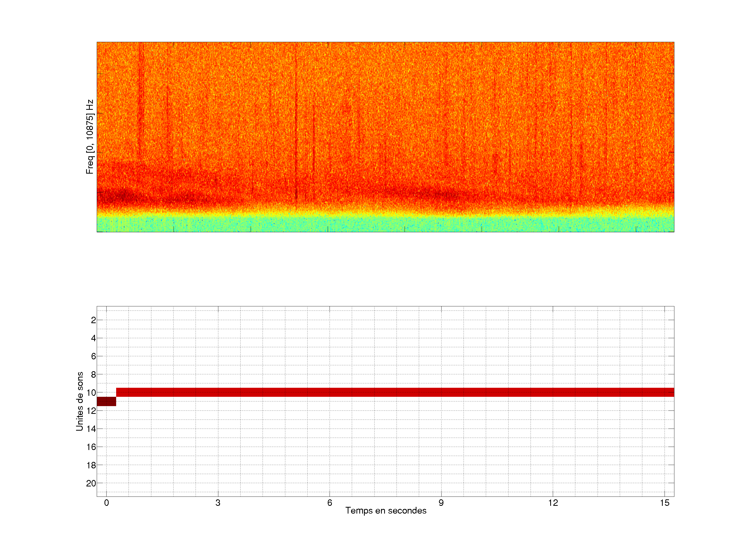The image size is (745, 558).
Task: Click y-axis tick label 4
Action: 93,338
